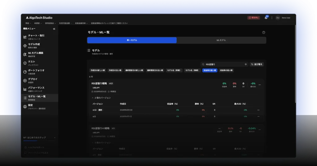Open the notification bell icon
317x166 pixels.
pos(266,18)
